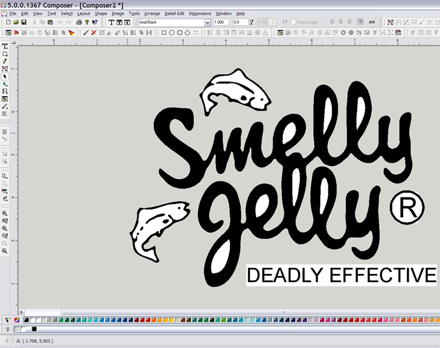This screenshot has height=348, width=440.
Task: Select the plain T text tool in top toolbar
Action: tap(112, 22)
